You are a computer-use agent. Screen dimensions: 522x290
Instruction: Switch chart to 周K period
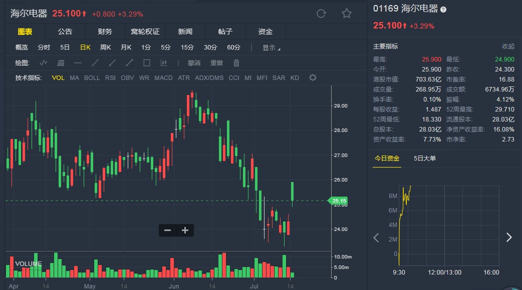point(106,47)
